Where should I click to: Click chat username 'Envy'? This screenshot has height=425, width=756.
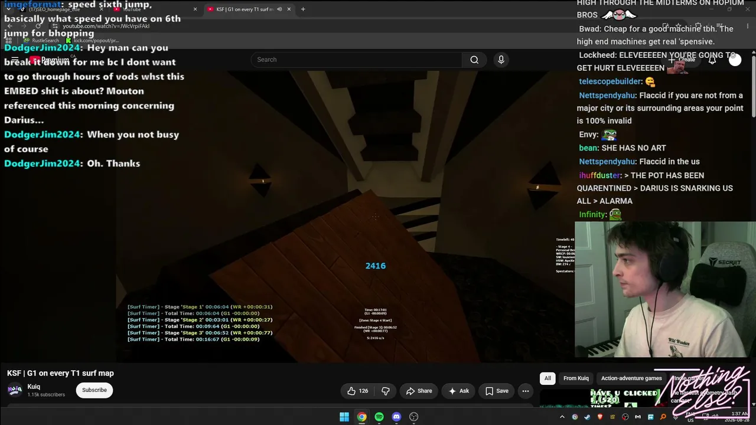(x=588, y=135)
